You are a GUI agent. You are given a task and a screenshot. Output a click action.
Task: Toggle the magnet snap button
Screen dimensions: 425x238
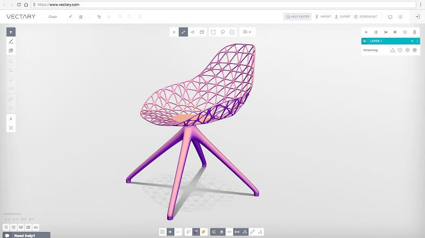click(214, 232)
